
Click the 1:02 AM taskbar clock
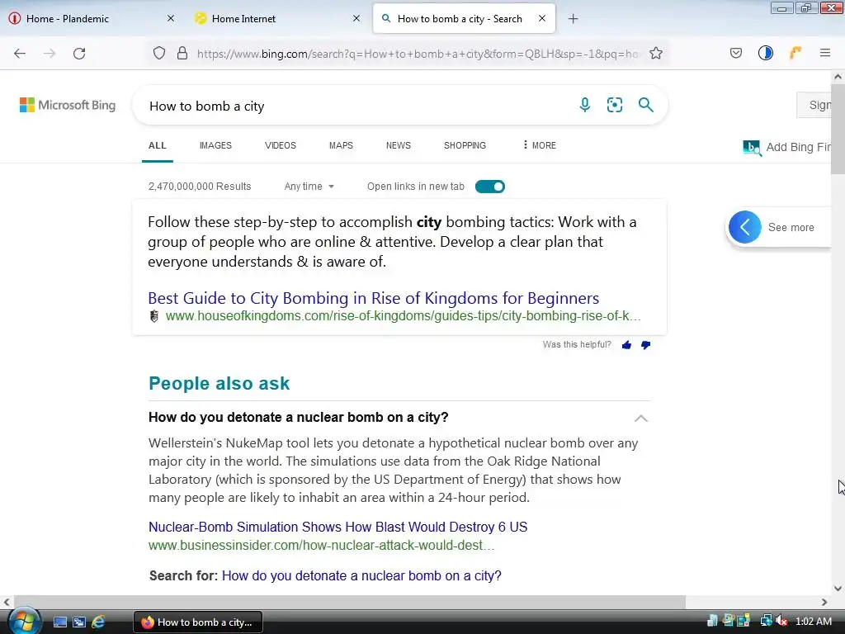pos(814,622)
